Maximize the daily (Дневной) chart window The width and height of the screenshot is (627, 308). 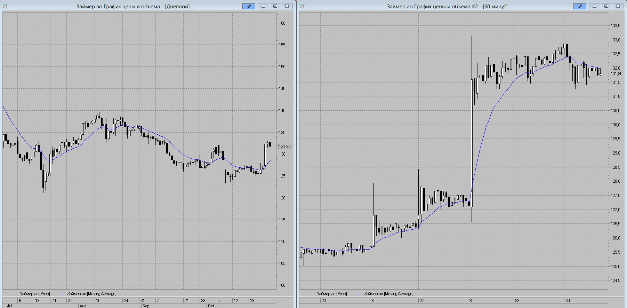point(275,6)
